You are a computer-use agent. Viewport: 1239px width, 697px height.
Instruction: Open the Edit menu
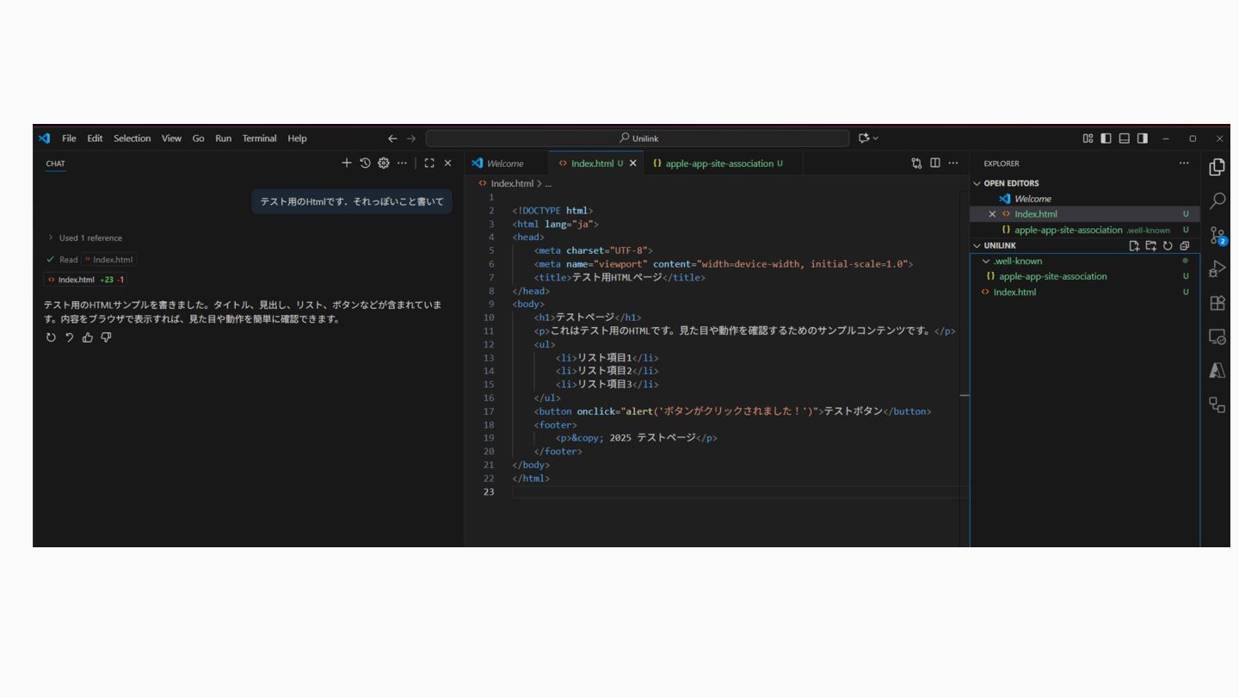[x=95, y=138]
